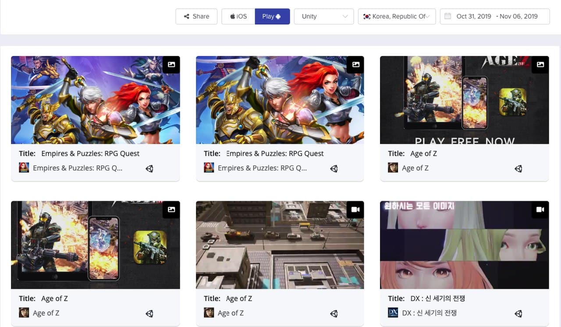Viewport: 561px width, 327px height.
Task: Open first Empires & Puzzles creative thumbnail
Action: click(96, 100)
